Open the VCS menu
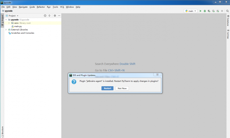 tap(62, 7)
